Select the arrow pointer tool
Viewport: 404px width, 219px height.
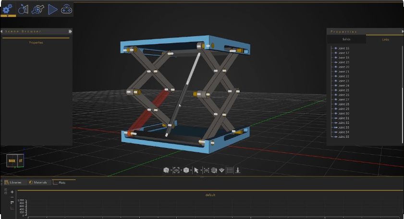(196, 170)
